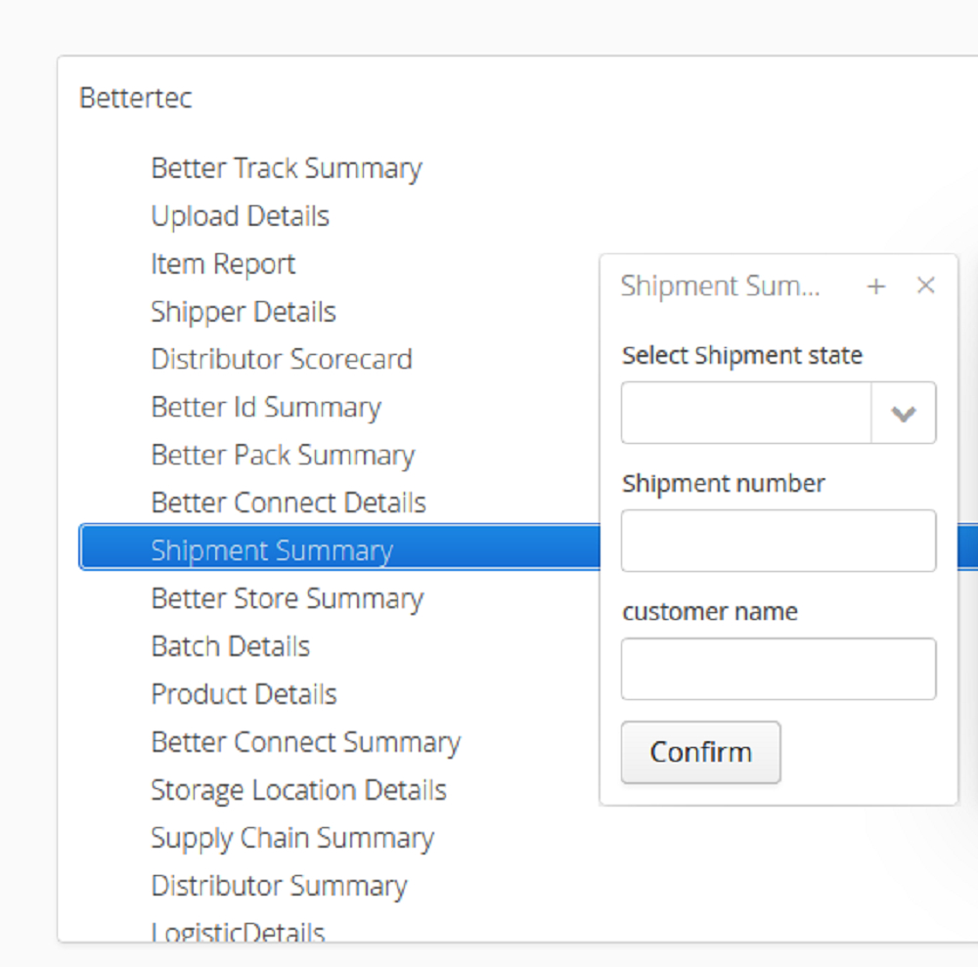This screenshot has height=967, width=978.
Task: Expand the Select Shipment state dropdown arrow
Action: (903, 414)
